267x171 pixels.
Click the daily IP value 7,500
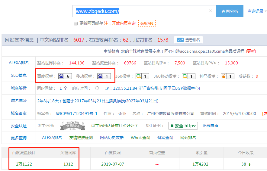tap(180, 63)
